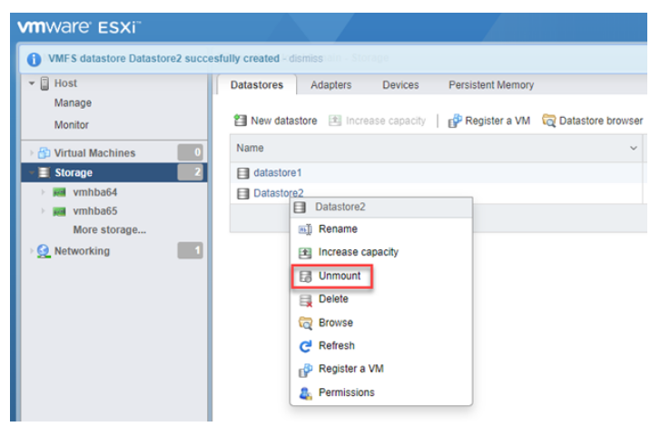Click the vmhba65 adapter icon

click(59, 211)
